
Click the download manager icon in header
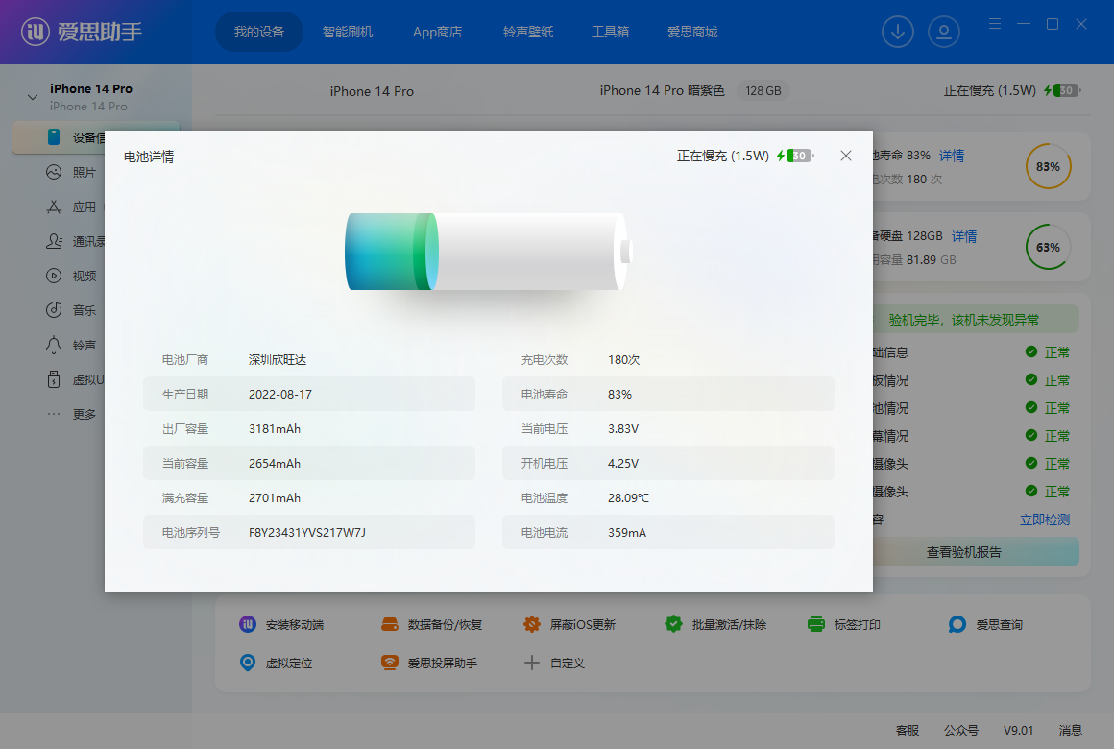(898, 32)
